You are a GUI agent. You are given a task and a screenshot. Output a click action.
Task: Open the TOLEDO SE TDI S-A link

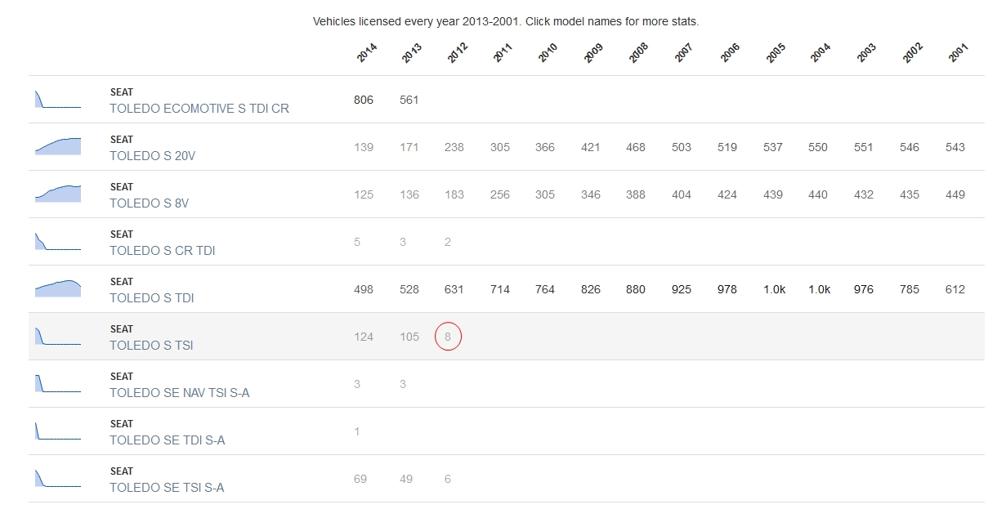168,440
